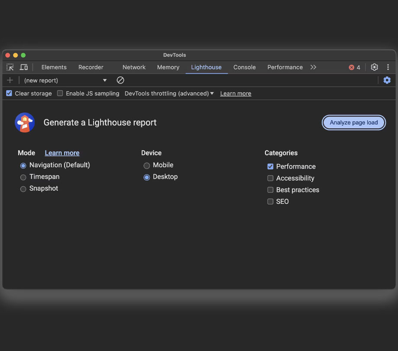Select Desktop device
398x351 pixels.
[147, 177]
